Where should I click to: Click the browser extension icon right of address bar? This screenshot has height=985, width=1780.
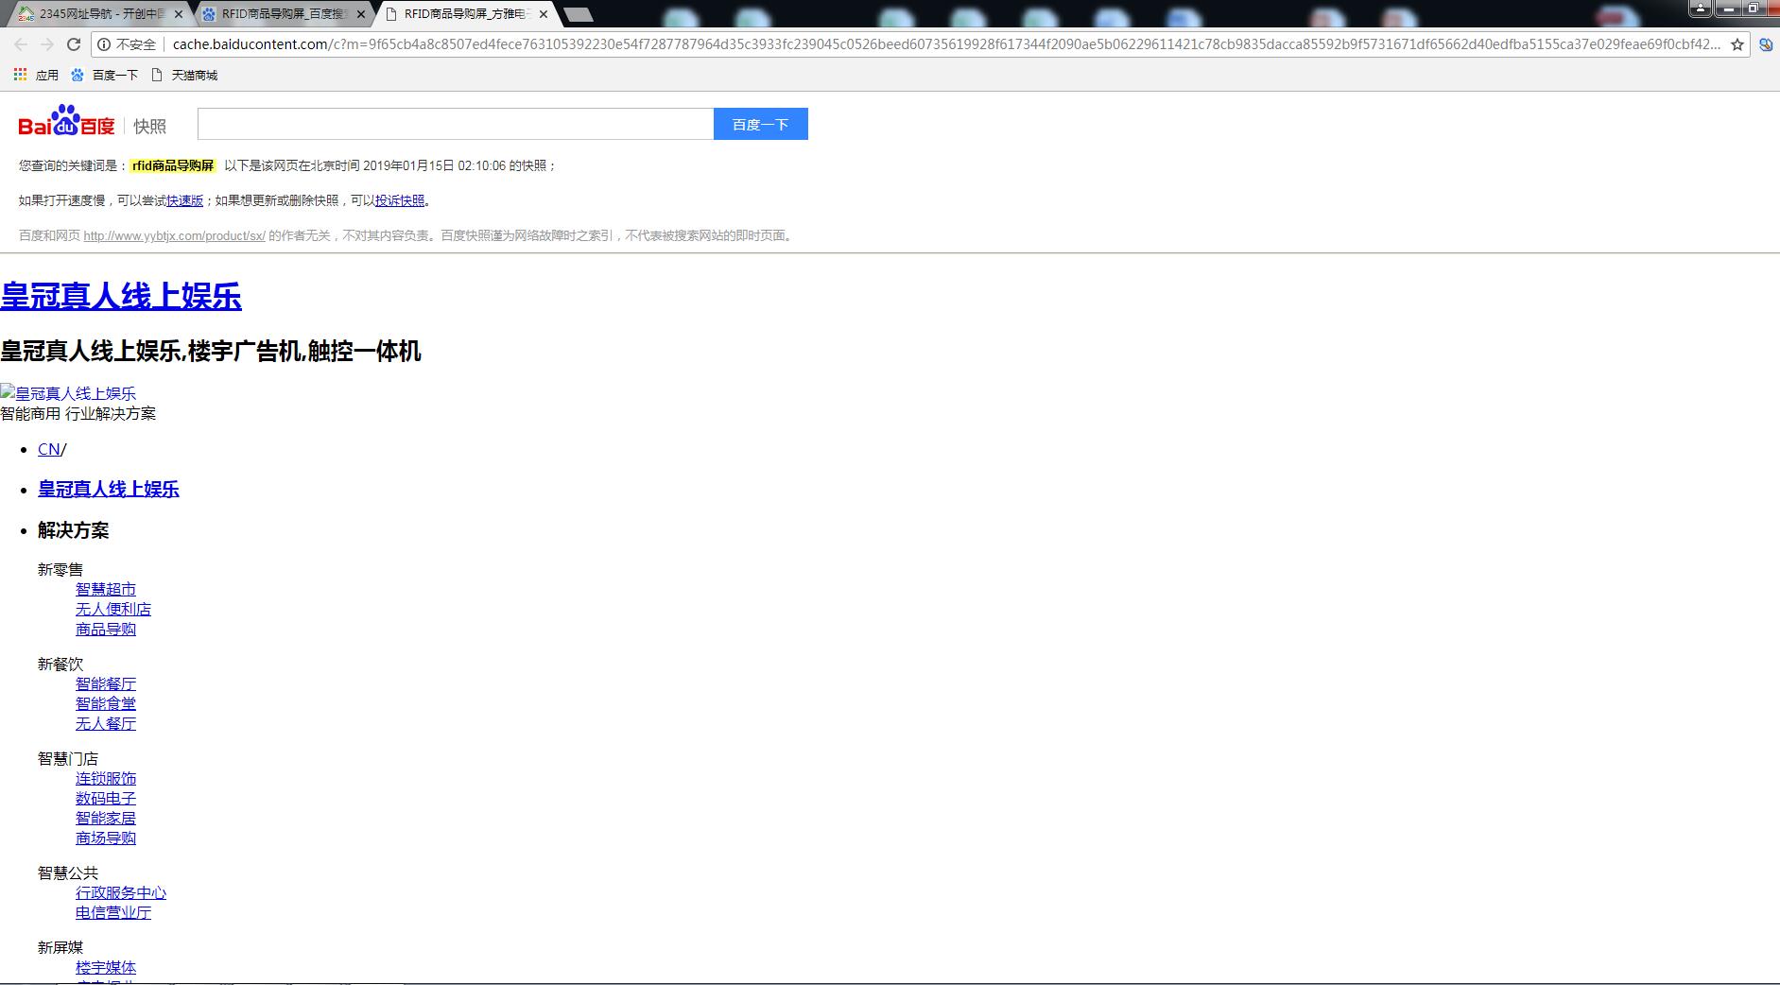1765,44
